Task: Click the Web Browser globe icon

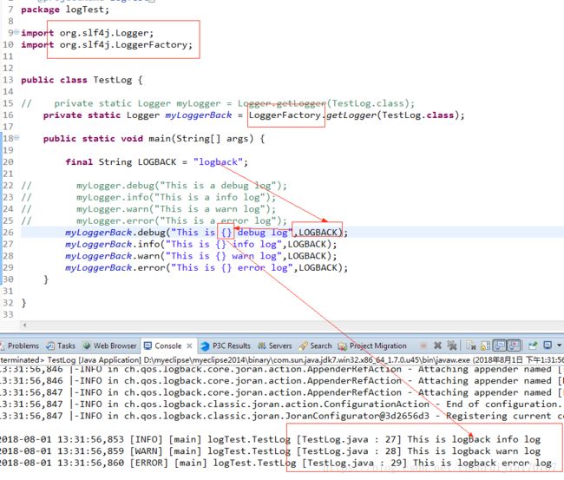Action: point(87,345)
